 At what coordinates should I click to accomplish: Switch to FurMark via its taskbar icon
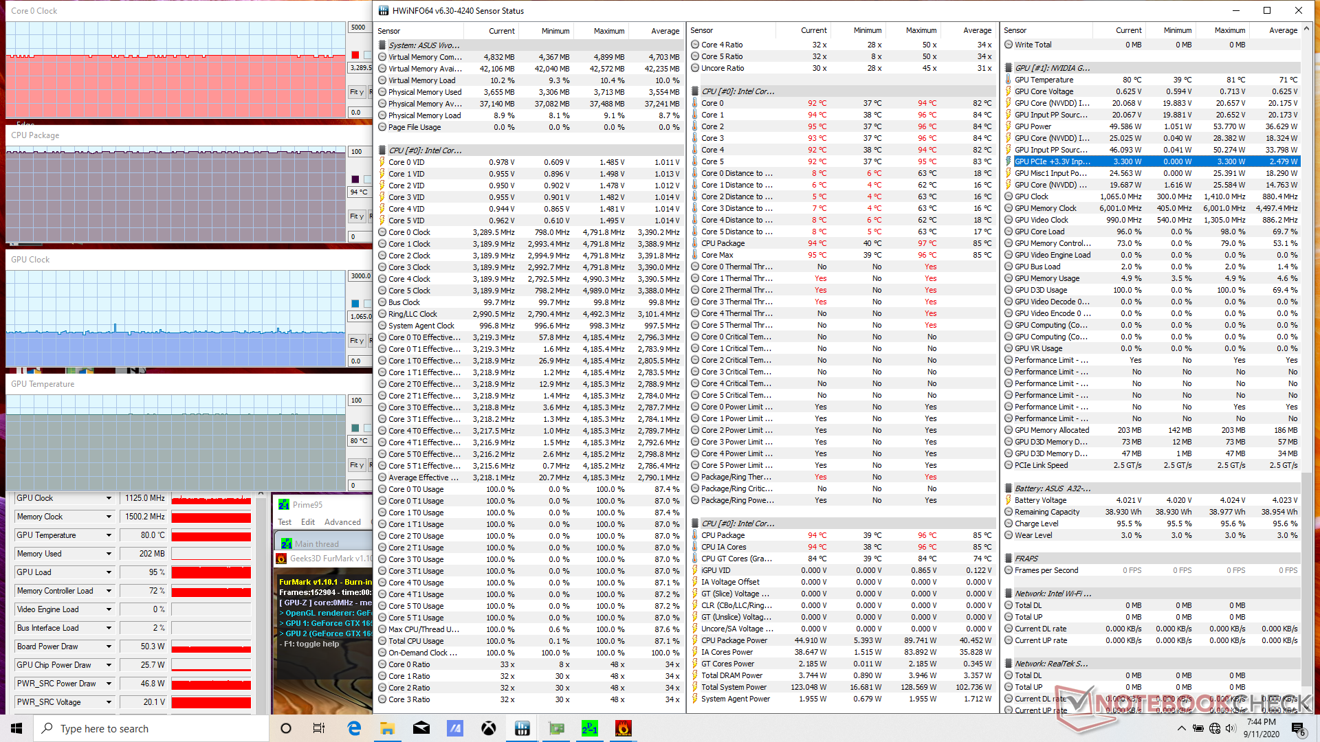[x=624, y=728]
